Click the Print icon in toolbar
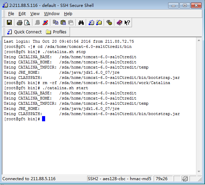205x185 pixels. (x=20, y=23)
